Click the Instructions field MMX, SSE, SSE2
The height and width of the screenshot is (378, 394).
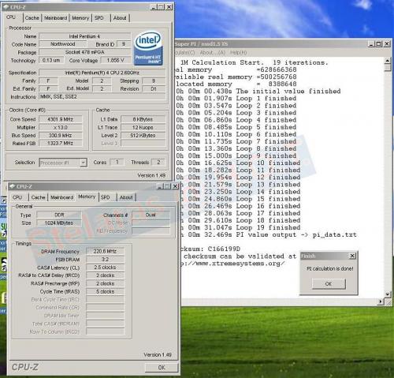[x=102, y=97]
